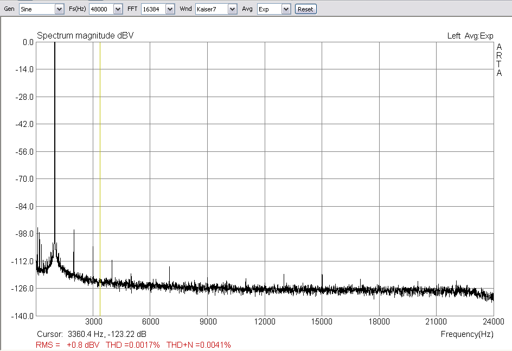The width and height of the screenshot is (512, 351).
Task: Click the Left Avg:Exp channel label
Action: pos(470,36)
